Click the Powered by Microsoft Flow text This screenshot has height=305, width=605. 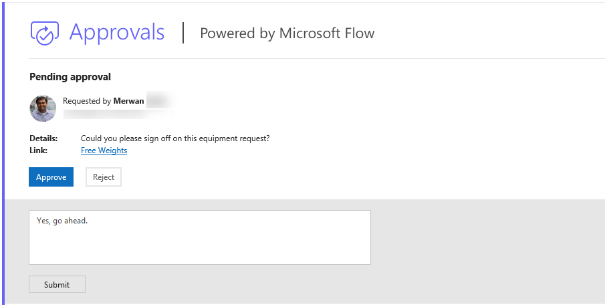point(287,33)
